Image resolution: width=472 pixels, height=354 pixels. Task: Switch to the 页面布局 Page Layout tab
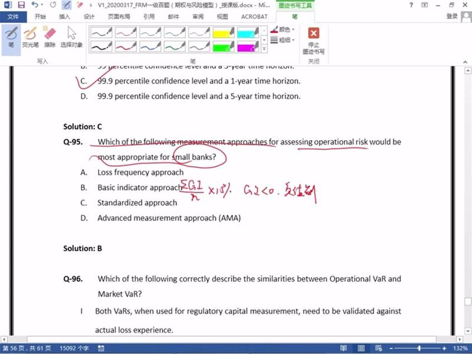(119, 17)
